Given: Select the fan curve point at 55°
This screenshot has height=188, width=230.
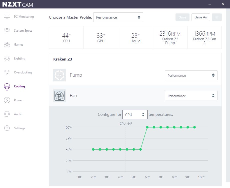Looking at the screenshot, I should click(x=140, y=149).
